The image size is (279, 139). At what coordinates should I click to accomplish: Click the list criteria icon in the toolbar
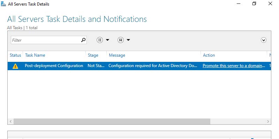[100, 40]
